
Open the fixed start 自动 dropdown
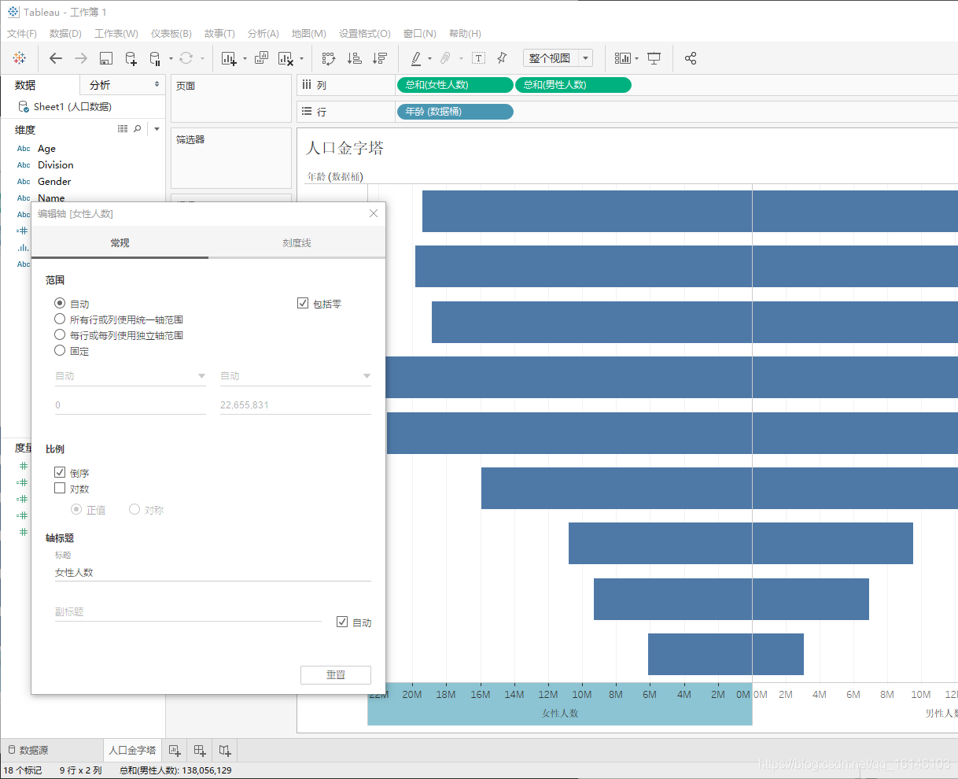click(131, 376)
